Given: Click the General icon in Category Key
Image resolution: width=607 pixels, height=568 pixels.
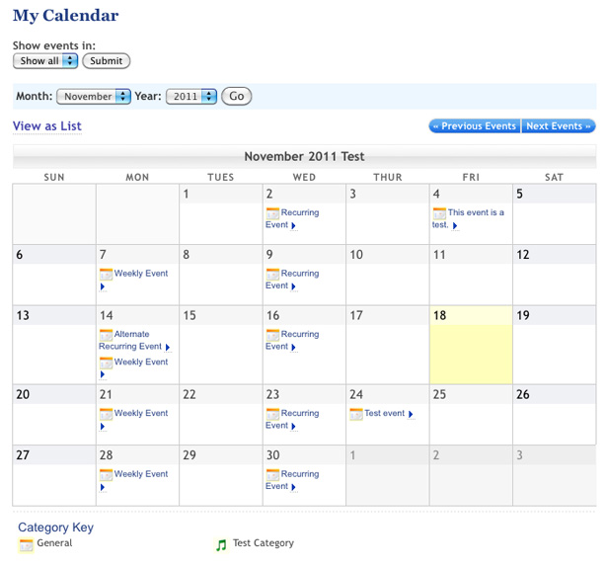Looking at the screenshot, I should [x=26, y=544].
